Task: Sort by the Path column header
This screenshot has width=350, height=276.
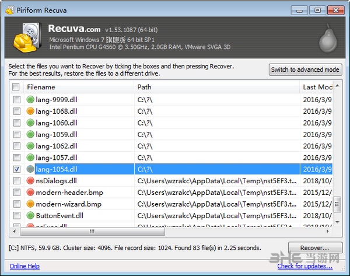Action: (x=217, y=87)
